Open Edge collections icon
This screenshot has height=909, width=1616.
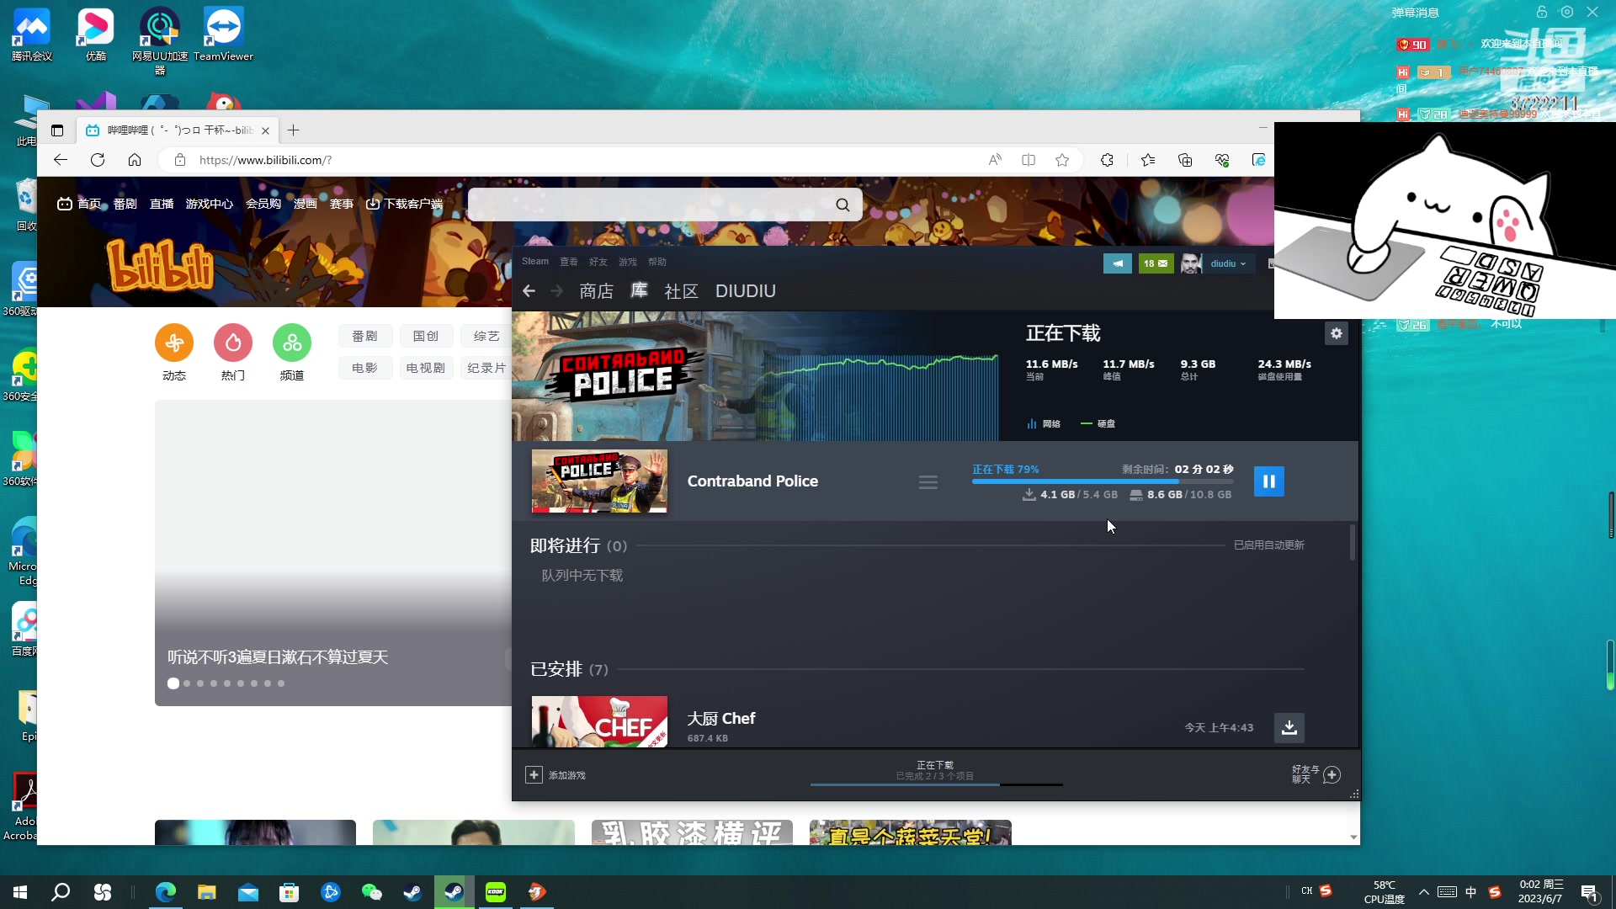[1185, 160]
